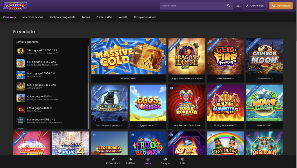Click 'E.M. a gagné 4642 €' entry
Viewport: 297px width, 168px height.
(39, 108)
